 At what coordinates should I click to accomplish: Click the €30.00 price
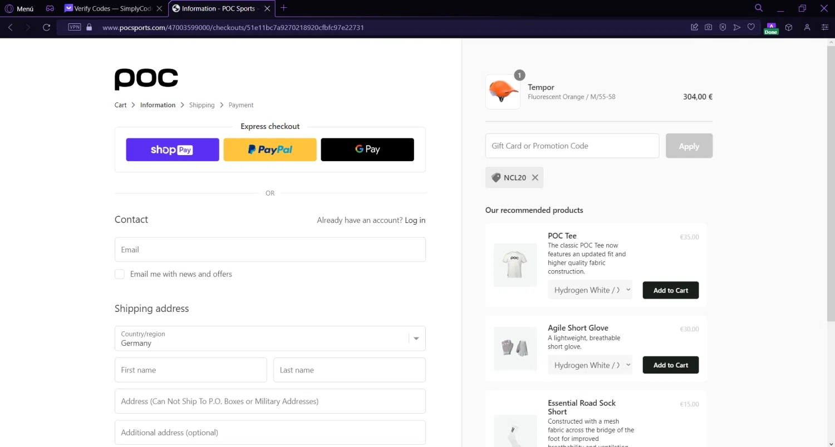tap(689, 329)
